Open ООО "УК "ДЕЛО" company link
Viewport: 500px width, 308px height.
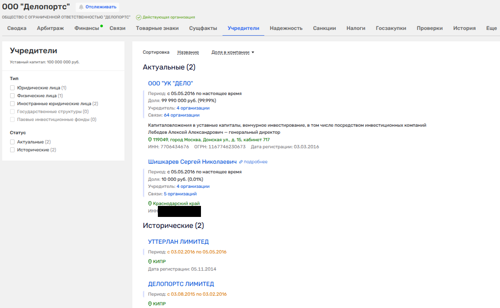coord(171,84)
